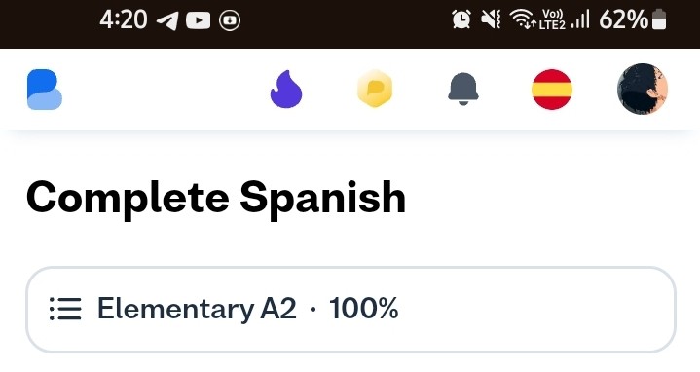Screen dimensions: 700x372
Task: Open notifications bell icon
Action: (x=463, y=89)
